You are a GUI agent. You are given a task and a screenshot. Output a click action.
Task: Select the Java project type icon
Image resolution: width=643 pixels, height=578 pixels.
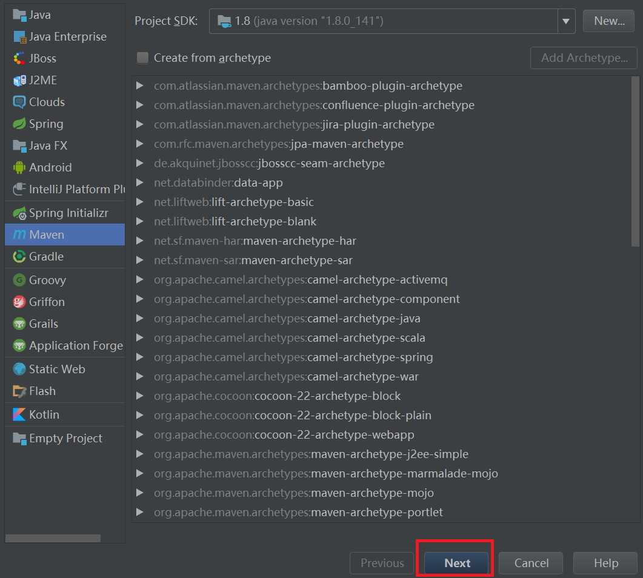point(19,15)
